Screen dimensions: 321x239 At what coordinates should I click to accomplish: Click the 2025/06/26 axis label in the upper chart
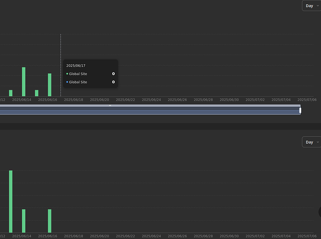[177, 100]
